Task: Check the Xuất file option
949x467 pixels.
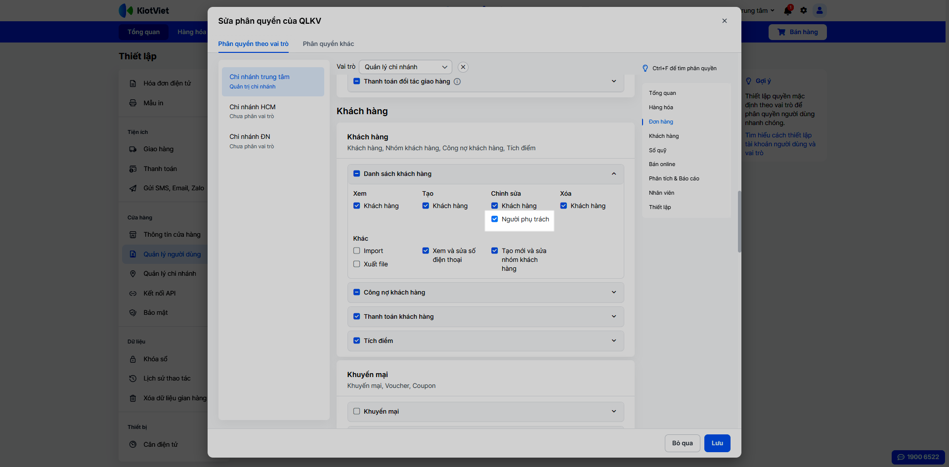Action: pos(357,264)
